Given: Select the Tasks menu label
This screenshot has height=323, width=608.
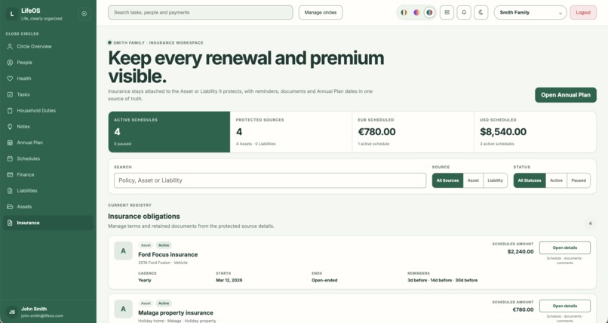Looking at the screenshot, I should [x=23, y=94].
